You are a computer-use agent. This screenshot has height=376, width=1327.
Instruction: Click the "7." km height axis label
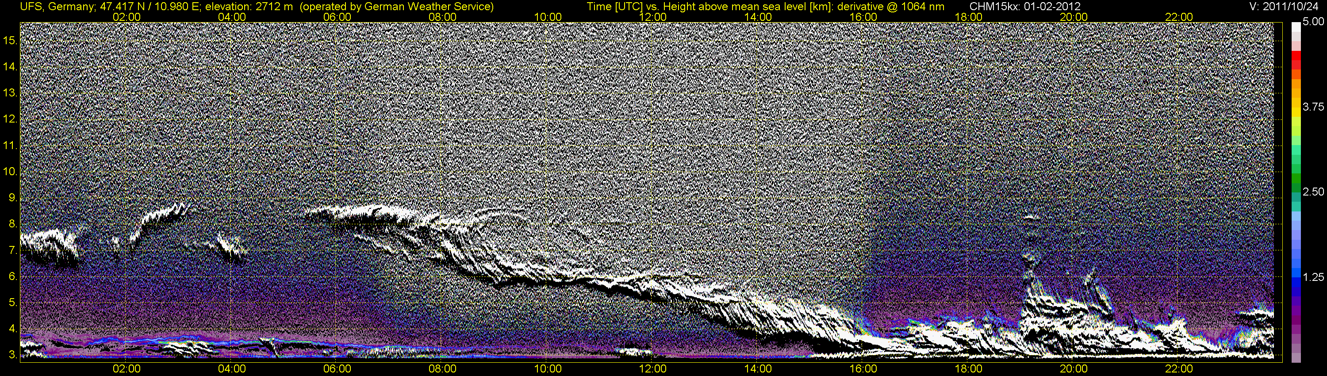13,251
